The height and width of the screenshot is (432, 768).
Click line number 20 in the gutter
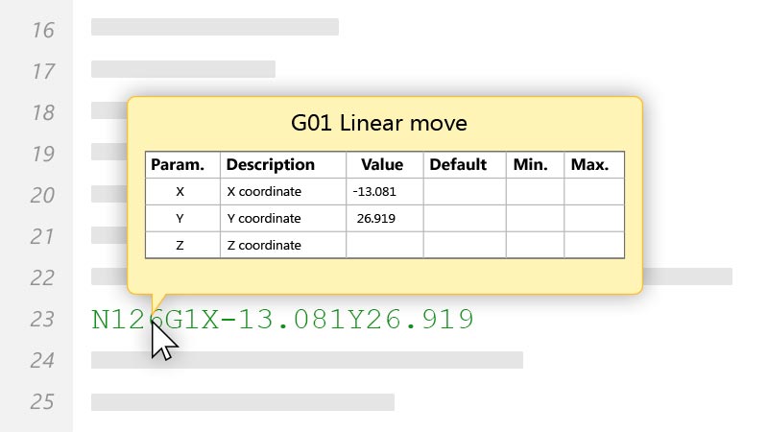[x=42, y=196]
